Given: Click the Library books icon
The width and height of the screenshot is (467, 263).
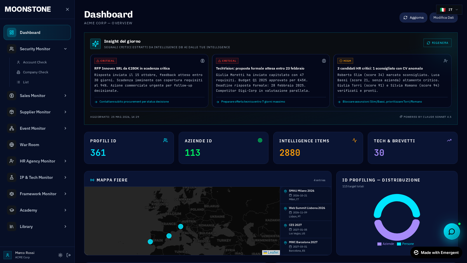Looking at the screenshot, I should click(12, 226).
